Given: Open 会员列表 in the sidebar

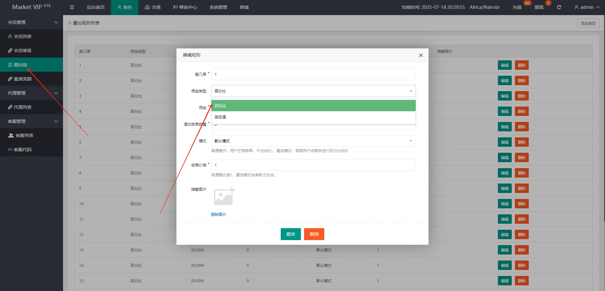Looking at the screenshot, I should coord(22,36).
